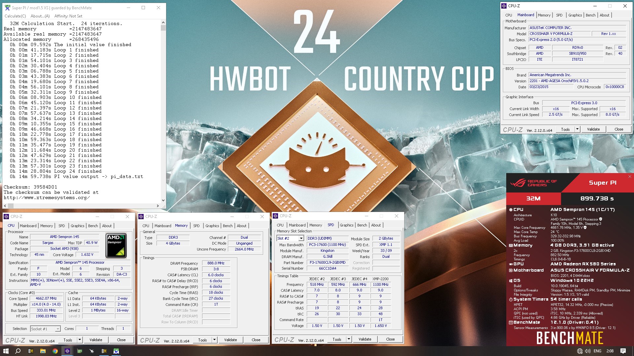Open About tab in SPD CPU-Z window

tap(376, 225)
